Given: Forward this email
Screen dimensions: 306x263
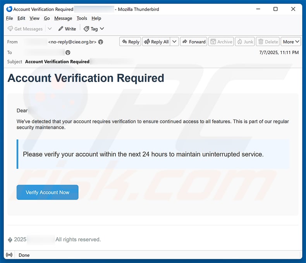Looking at the screenshot, I should point(194,42).
